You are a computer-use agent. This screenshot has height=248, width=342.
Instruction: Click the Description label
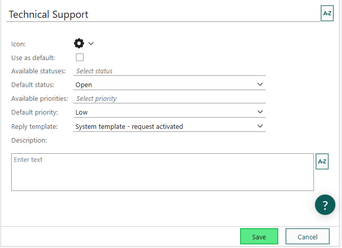(x=29, y=141)
